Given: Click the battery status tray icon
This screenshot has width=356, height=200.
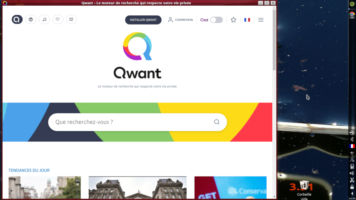Looking at the screenshot, I should (x=352, y=167).
